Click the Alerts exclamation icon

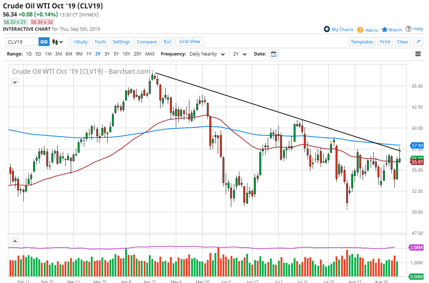coord(360,30)
